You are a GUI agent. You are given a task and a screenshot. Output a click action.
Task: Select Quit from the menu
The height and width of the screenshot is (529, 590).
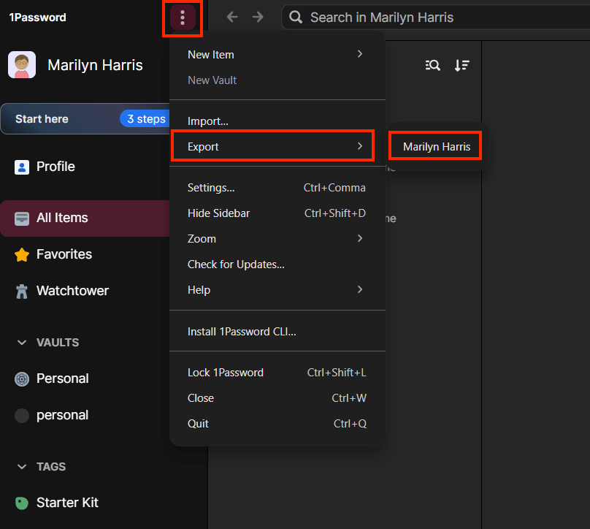pos(277,424)
